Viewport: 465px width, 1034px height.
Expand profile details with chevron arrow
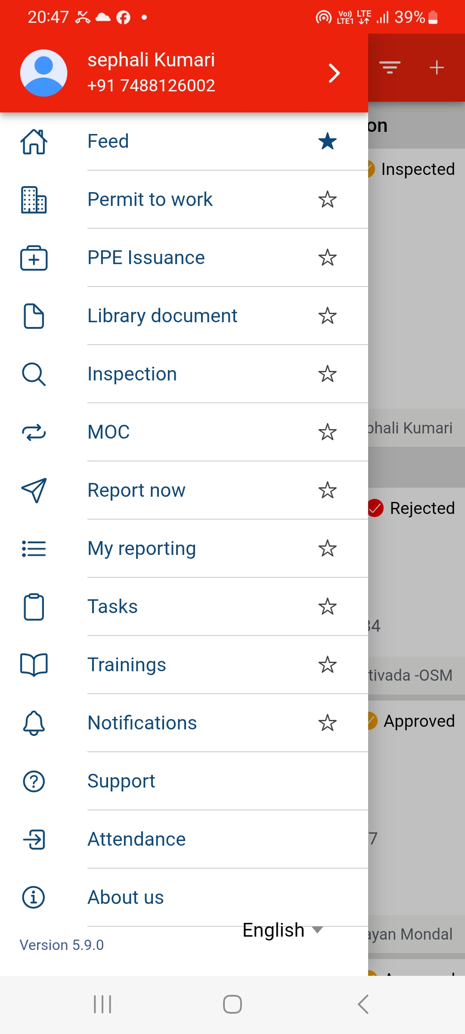(x=334, y=73)
